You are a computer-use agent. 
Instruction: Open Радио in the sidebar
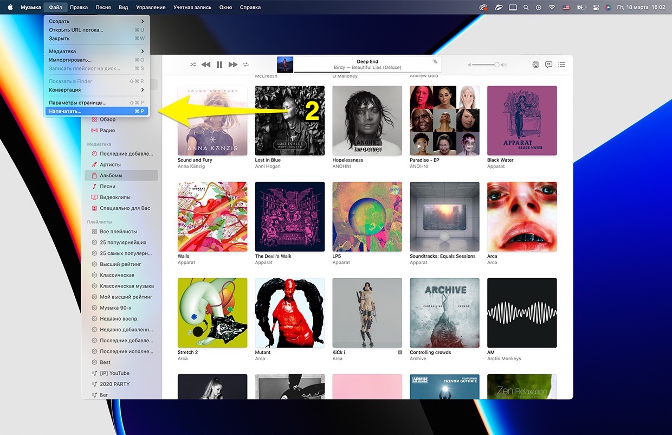121,130
